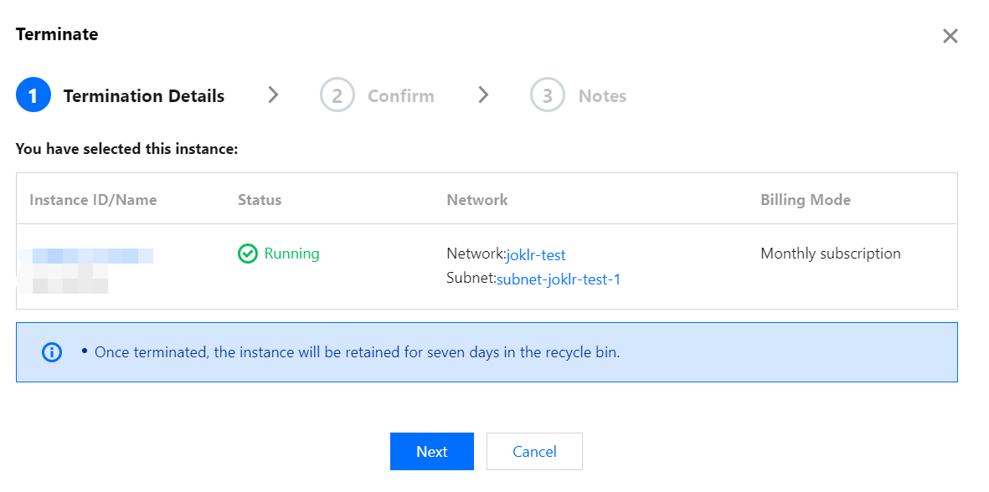The height and width of the screenshot is (492, 989).
Task: Click the Status column header
Action: pyautogui.click(x=260, y=200)
